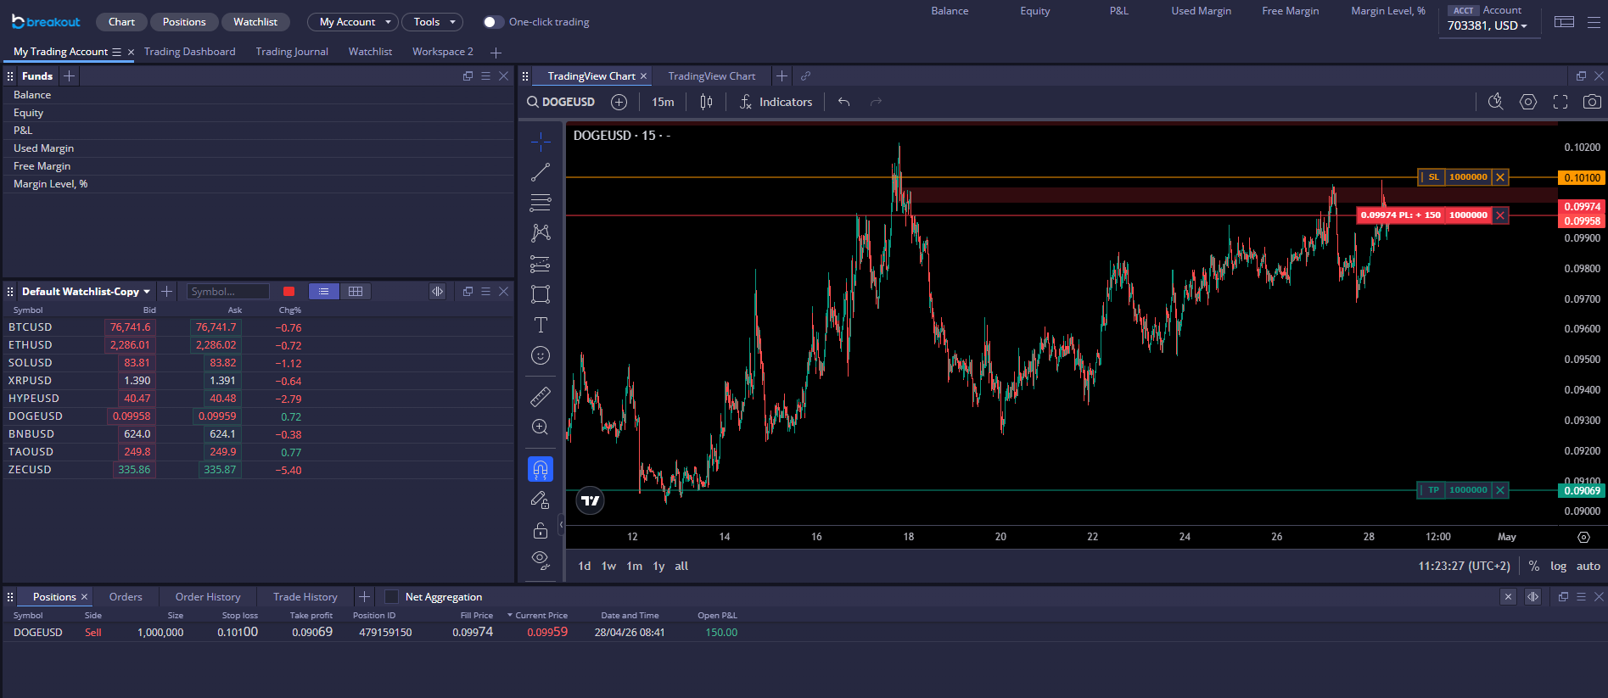Click the red square watchlist color button

pyautogui.click(x=289, y=292)
